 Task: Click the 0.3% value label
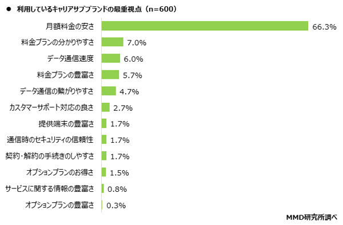116,206
